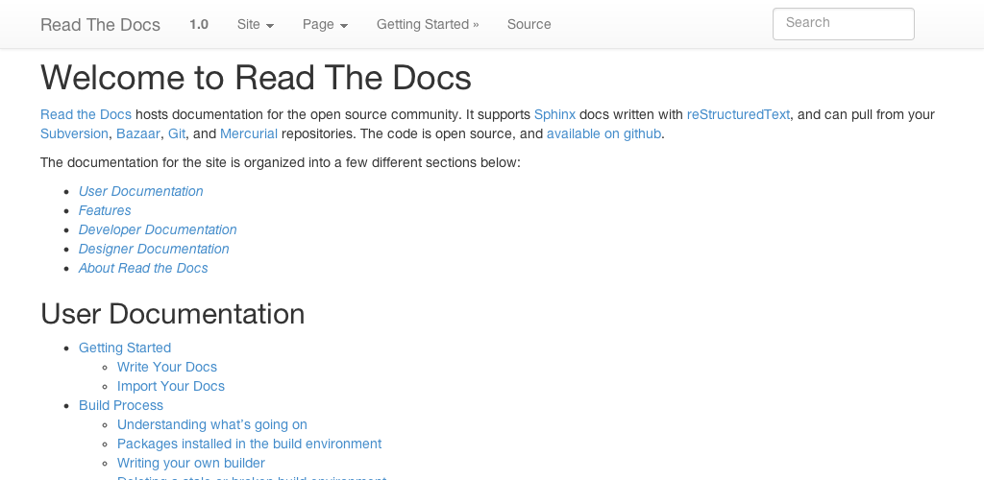984x480 pixels.
Task: Click the Bazaar link
Action: coord(137,133)
